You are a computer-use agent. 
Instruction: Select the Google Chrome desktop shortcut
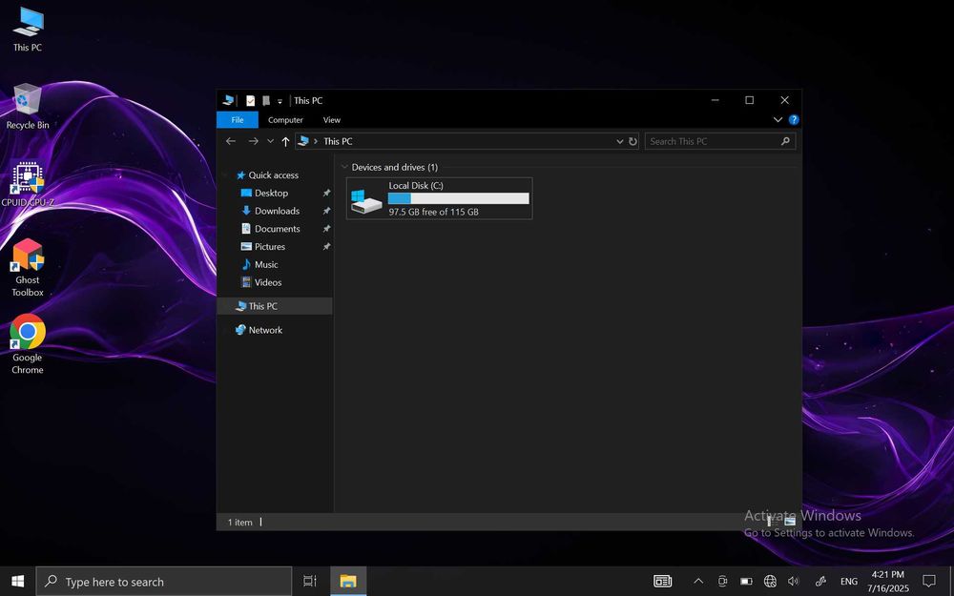tap(28, 344)
